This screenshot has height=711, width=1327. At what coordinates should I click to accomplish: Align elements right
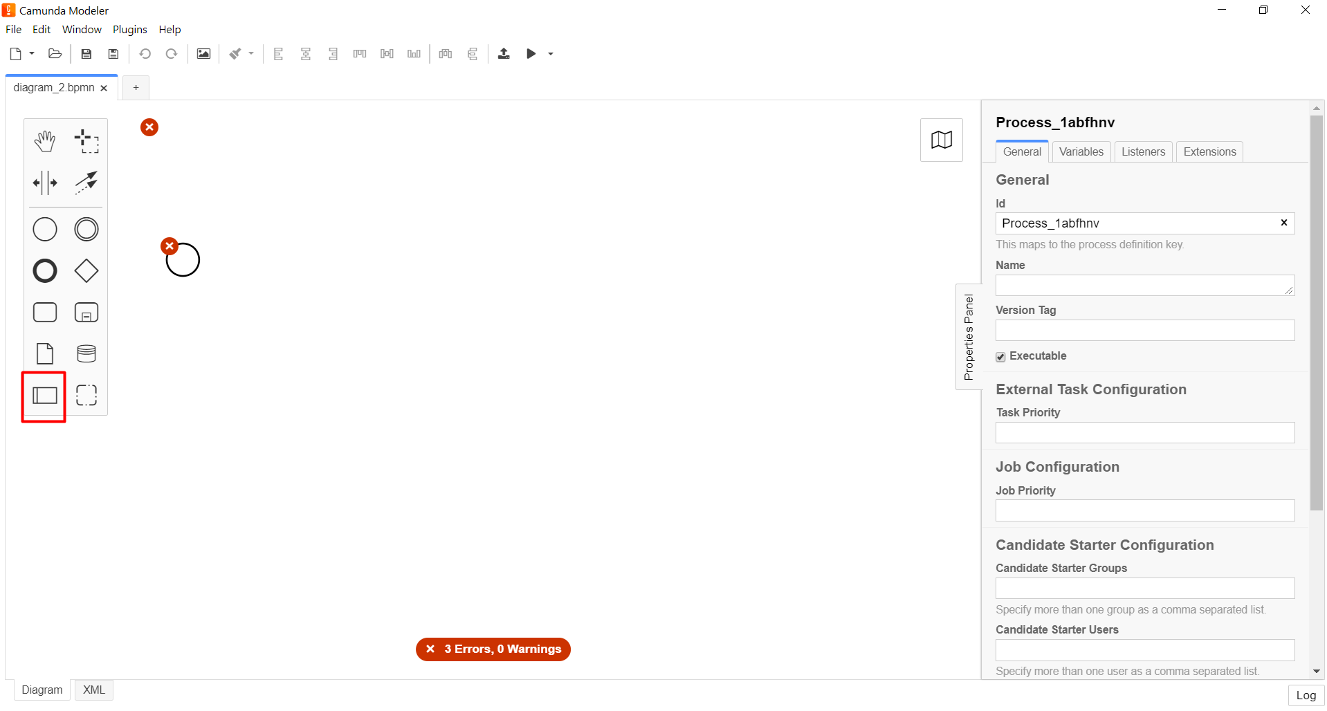[333, 54]
